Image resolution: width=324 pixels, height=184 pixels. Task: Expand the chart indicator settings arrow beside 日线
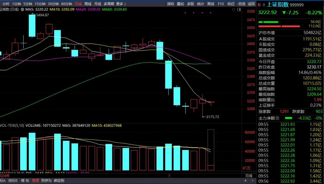22,9
